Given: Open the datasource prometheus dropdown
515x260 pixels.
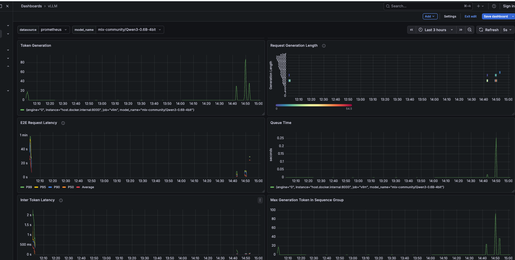Looking at the screenshot, I should tap(54, 30).
